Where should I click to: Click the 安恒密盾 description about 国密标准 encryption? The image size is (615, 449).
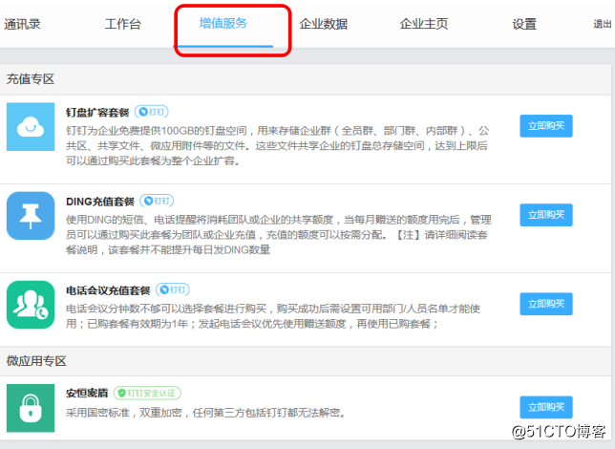[205, 413]
